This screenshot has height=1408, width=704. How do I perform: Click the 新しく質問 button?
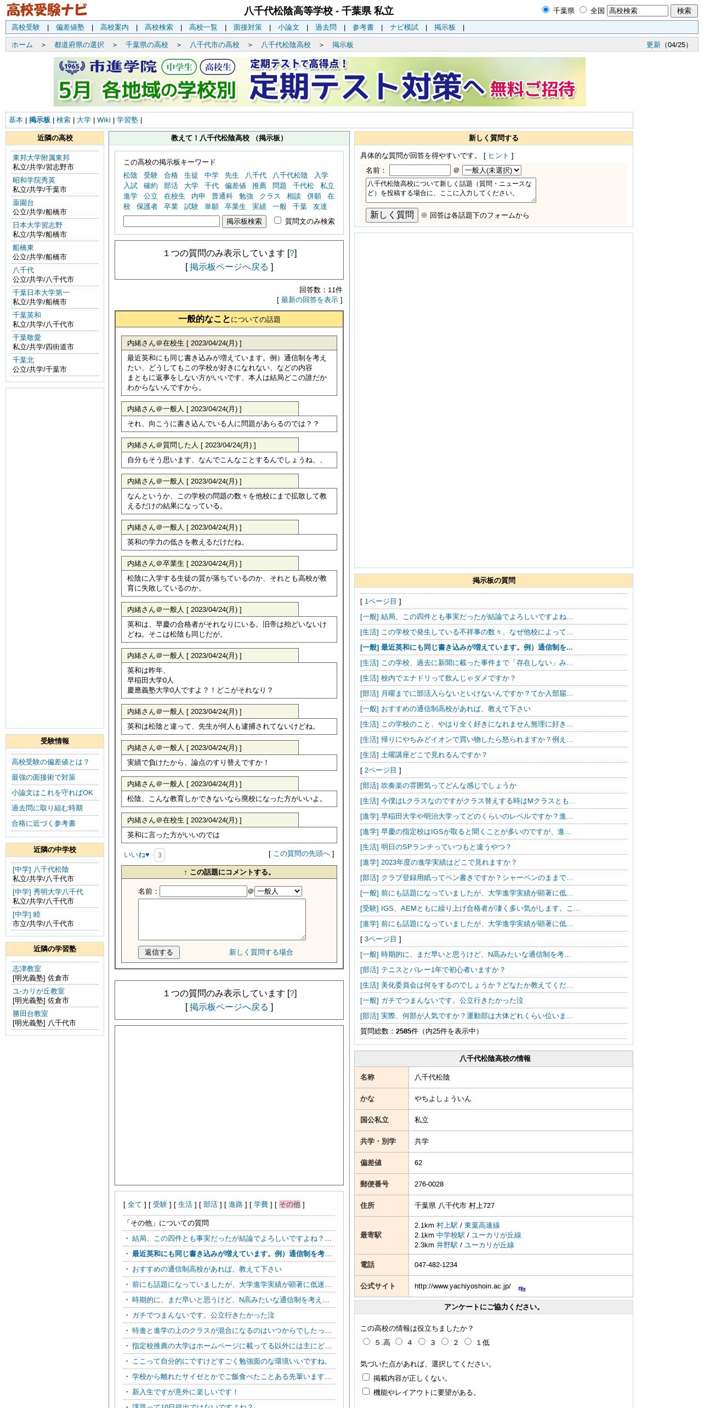tap(392, 215)
